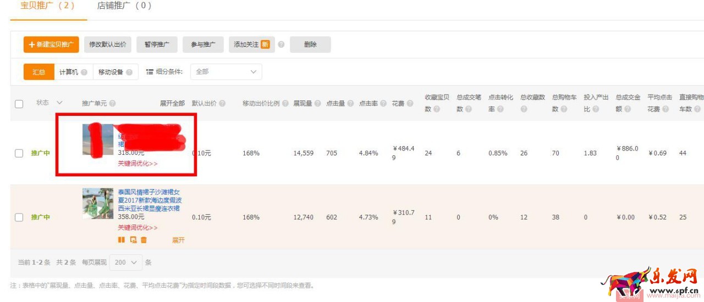The image size is (704, 302).
Task: Click the 705 点击量 value
Action: (332, 153)
